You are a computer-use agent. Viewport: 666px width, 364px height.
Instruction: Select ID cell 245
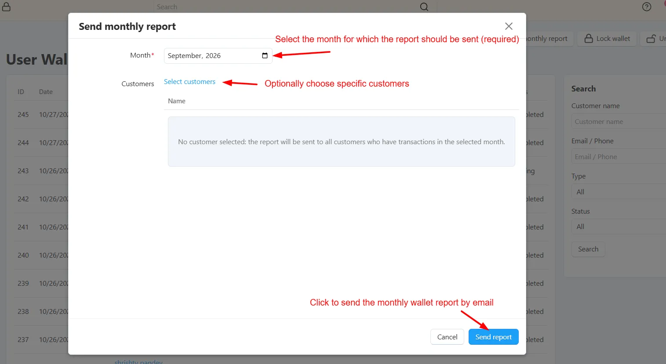click(x=23, y=115)
